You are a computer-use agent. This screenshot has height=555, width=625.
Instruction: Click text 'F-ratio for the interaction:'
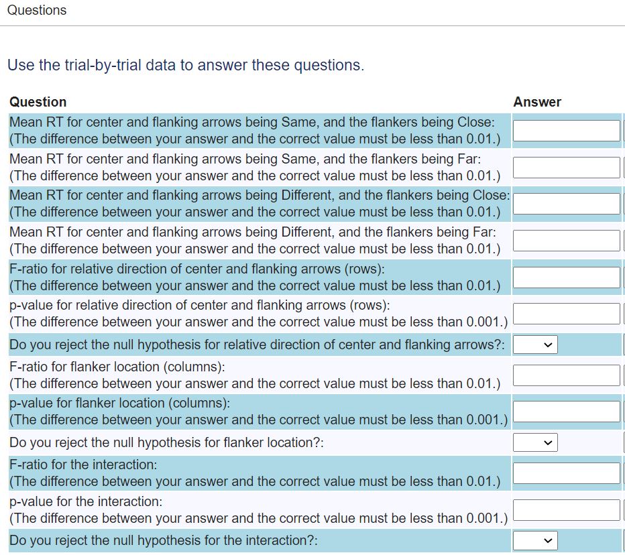pos(83,465)
